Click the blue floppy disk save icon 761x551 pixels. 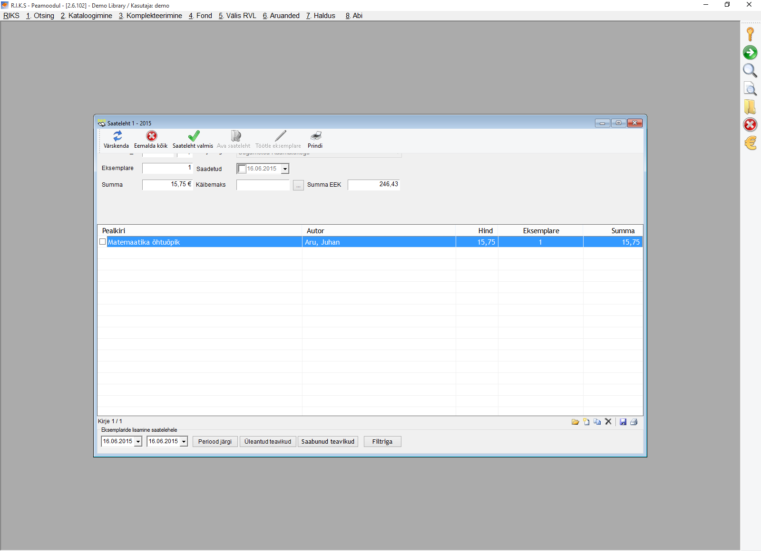623,422
